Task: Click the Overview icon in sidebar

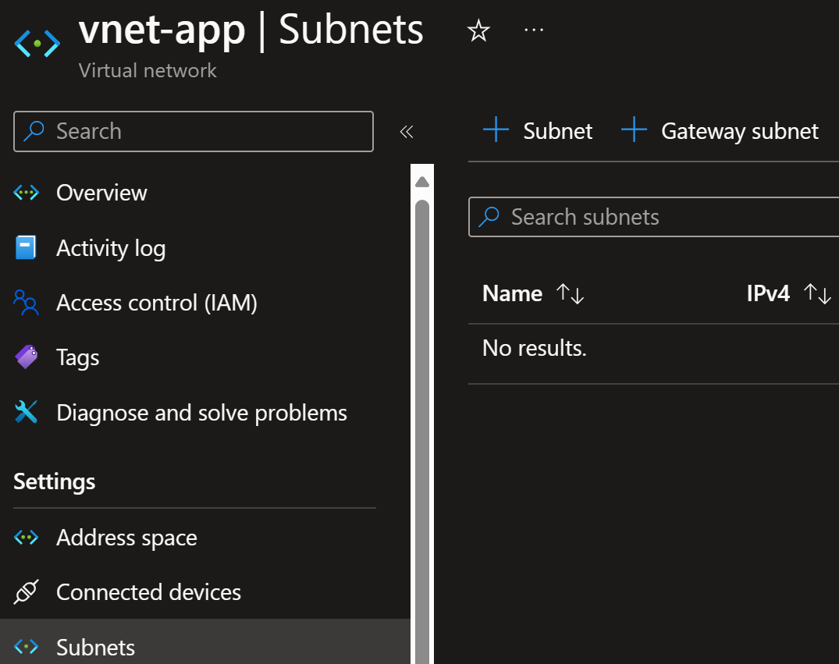Action: [x=27, y=193]
